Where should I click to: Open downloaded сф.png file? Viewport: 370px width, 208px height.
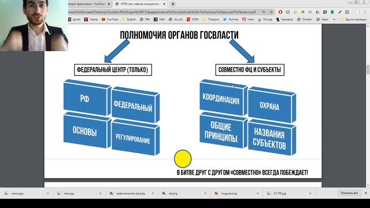(x=170, y=193)
